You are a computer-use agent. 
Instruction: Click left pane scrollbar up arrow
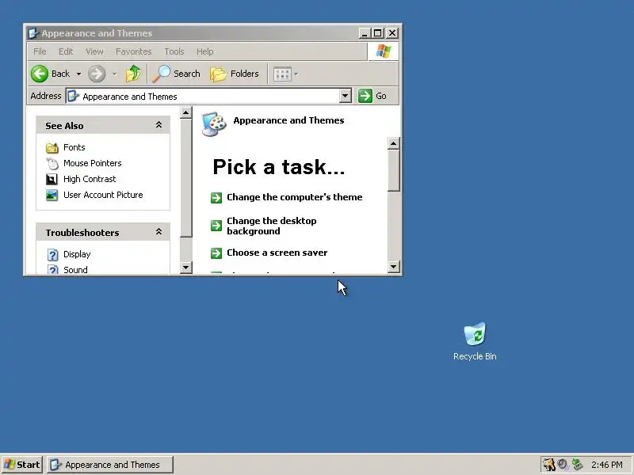185,112
